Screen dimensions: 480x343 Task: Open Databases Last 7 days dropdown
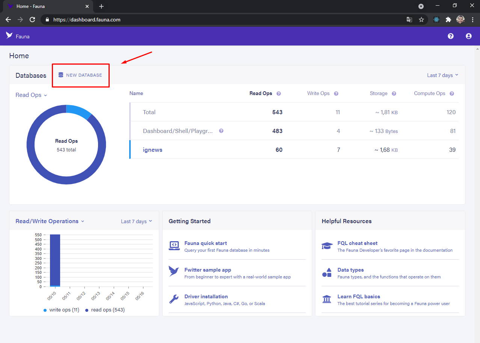click(x=442, y=75)
